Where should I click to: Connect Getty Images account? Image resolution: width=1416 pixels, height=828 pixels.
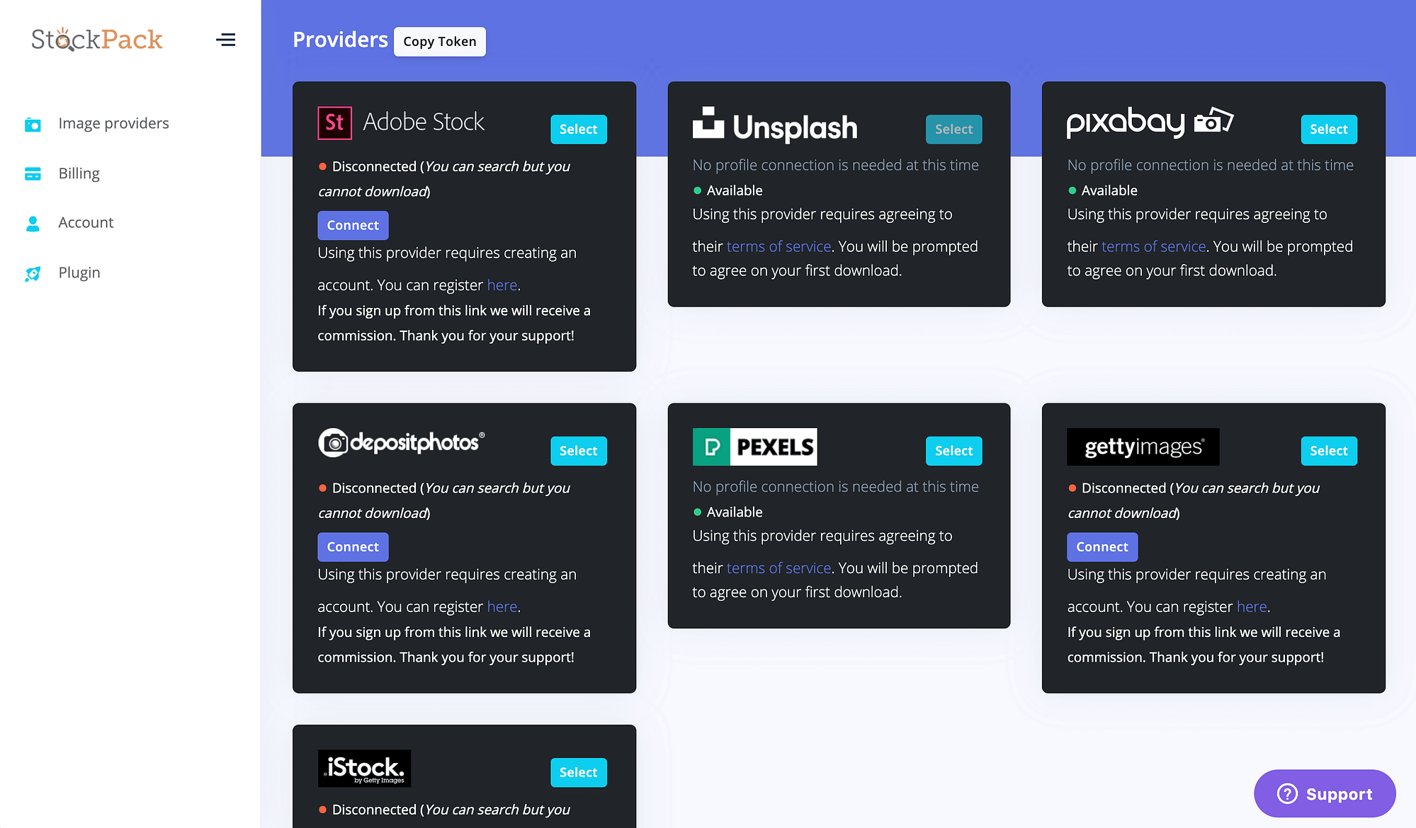(1101, 546)
